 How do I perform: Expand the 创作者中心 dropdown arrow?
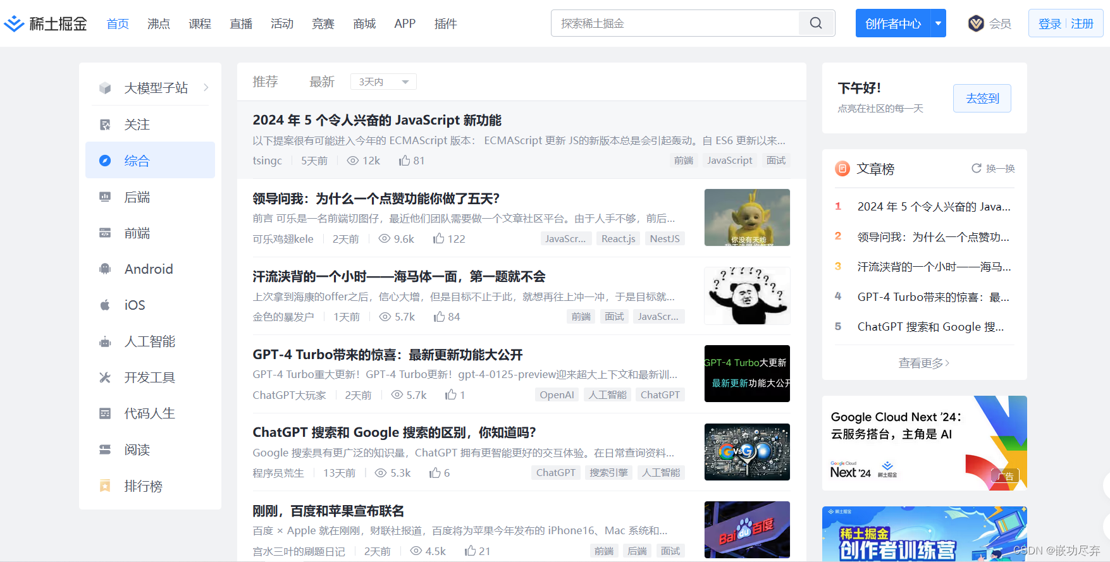click(939, 23)
